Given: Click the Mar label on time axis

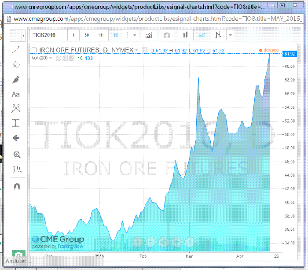Looking at the screenshot, I should [x=189, y=256].
